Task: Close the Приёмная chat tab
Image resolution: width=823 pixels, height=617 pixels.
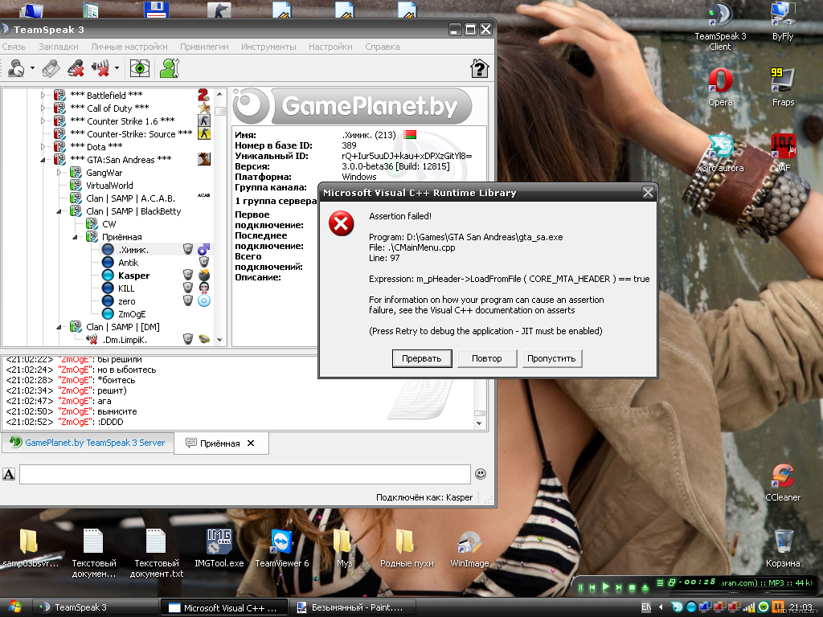Action: click(x=251, y=443)
